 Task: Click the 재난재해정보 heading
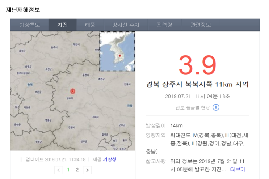[23, 10]
